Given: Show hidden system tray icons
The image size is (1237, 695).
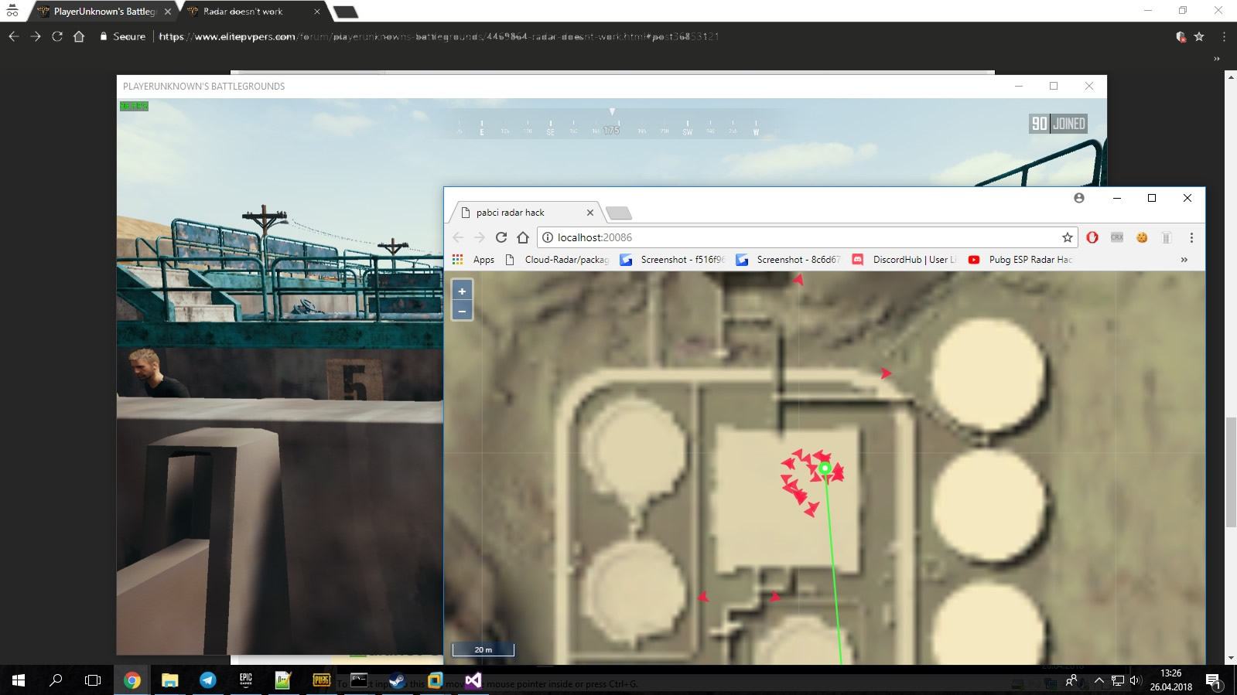Looking at the screenshot, I should [1099, 680].
